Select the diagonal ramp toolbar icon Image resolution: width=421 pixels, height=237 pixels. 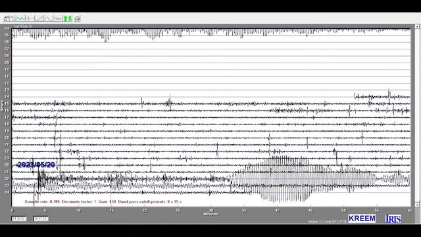tap(39, 18)
